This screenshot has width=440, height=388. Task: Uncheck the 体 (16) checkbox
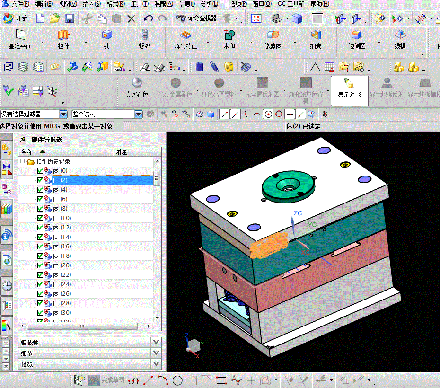[40, 247]
